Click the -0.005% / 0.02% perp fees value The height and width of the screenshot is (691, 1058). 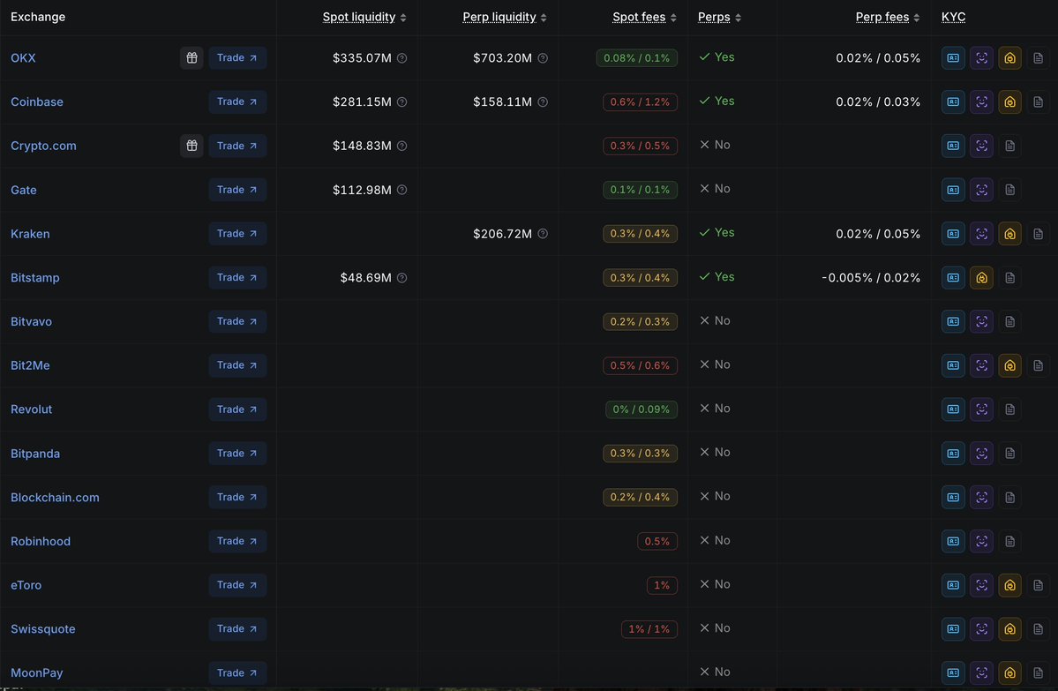coord(870,277)
